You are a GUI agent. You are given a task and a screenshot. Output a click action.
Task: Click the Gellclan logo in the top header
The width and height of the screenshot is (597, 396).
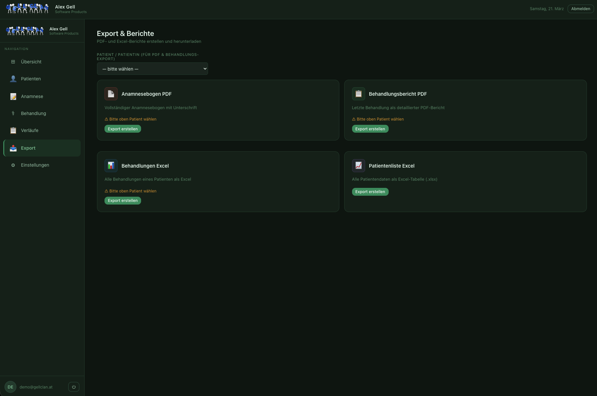[x=27, y=9]
